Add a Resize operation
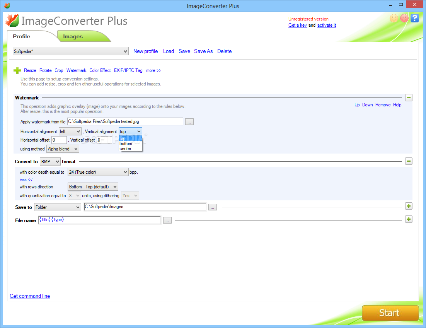This screenshot has height=328, width=426. [30, 70]
